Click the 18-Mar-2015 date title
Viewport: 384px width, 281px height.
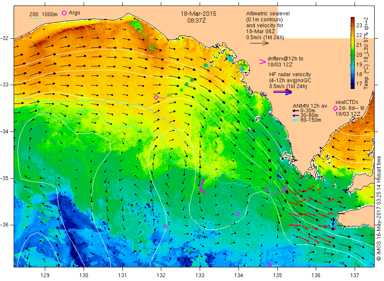[x=198, y=14]
